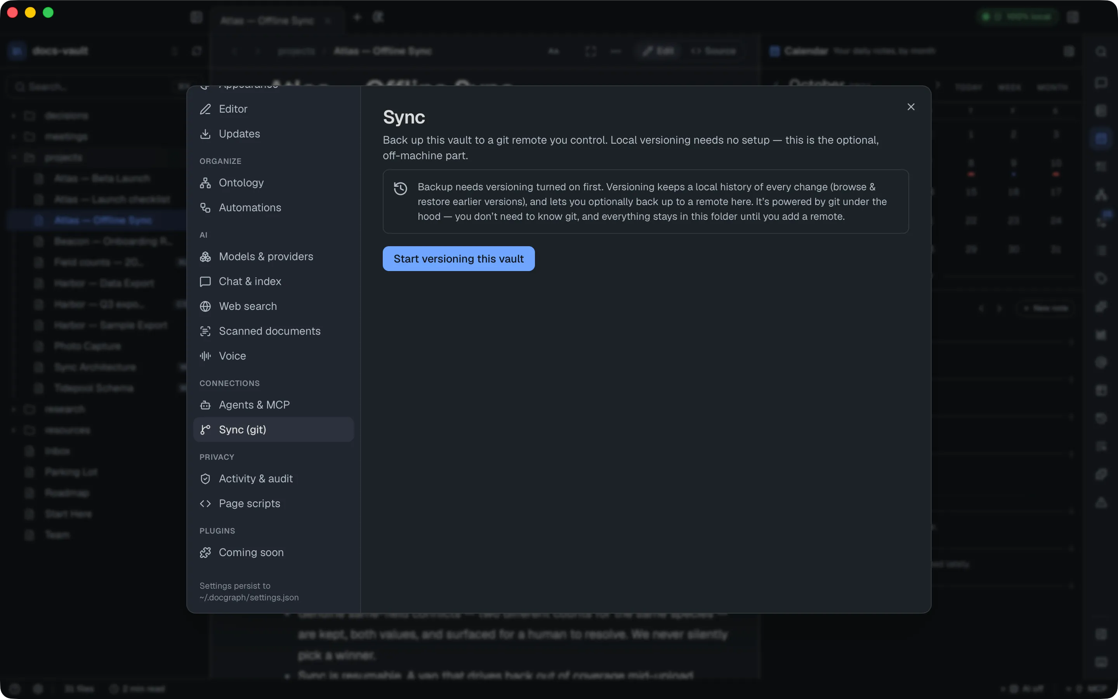Click the Web search globe icon
This screenshot has height=699, width=1118.
click(205, 306)
